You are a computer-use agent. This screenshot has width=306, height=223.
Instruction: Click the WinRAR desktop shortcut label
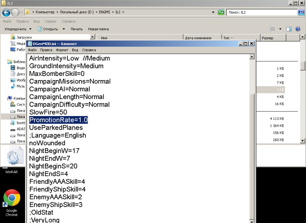11,172
